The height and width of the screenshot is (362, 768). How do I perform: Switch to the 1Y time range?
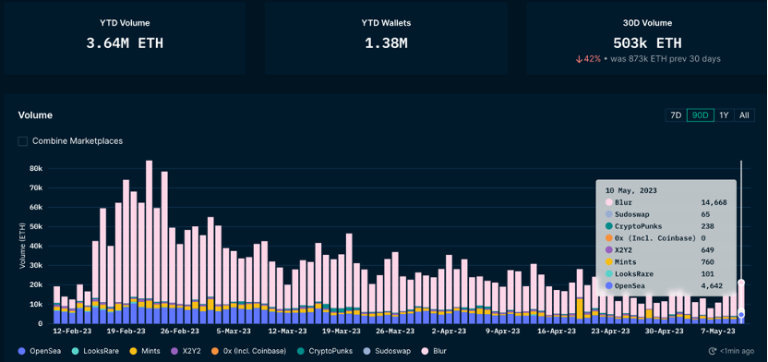click(x=724, y=115)
